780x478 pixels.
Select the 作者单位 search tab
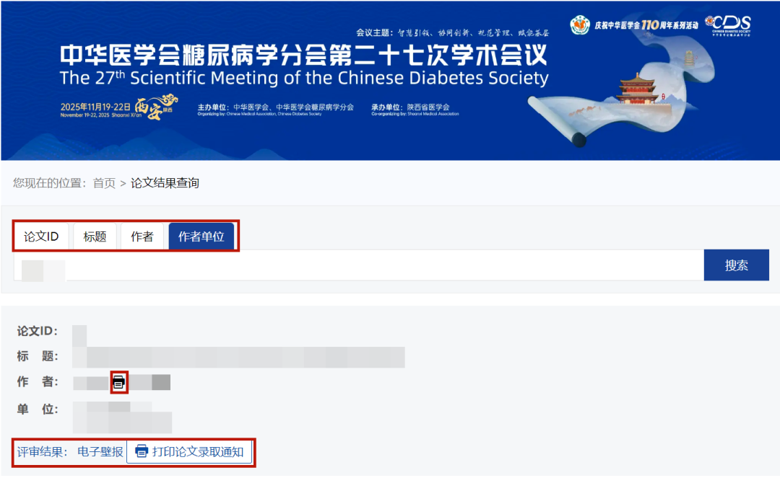click(x=201, y=236)
